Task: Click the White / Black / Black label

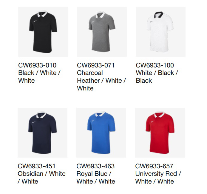Action: [157, 77]
